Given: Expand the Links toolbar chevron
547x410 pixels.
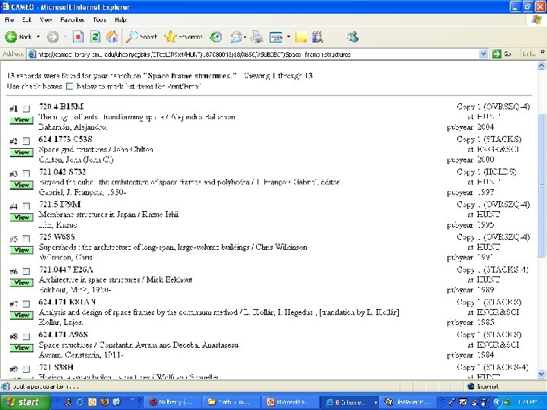Looking at the screenshot, I should pyautogui.click(x=542, y=52).
